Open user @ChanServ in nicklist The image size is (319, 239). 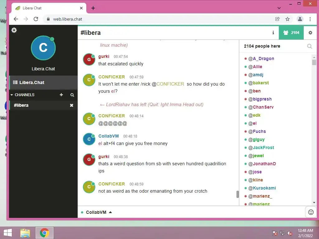tap(261, 107)
